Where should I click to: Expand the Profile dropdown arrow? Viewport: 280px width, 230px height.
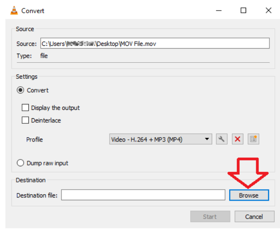pyautogui.click(x=207, y=139)
